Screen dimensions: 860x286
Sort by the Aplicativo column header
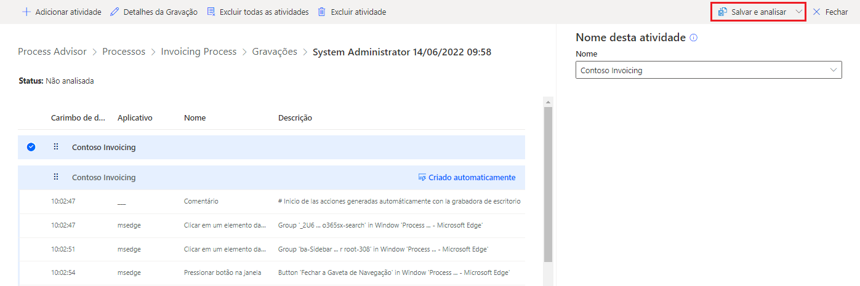(x=135, y=117)
